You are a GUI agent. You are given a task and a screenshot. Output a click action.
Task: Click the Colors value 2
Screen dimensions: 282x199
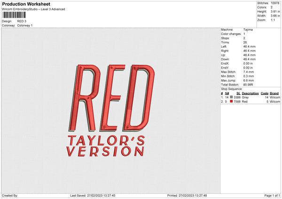[x=272, y=8]
